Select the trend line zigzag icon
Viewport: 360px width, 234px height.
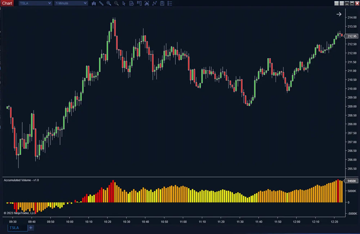[x=154, y=3]
